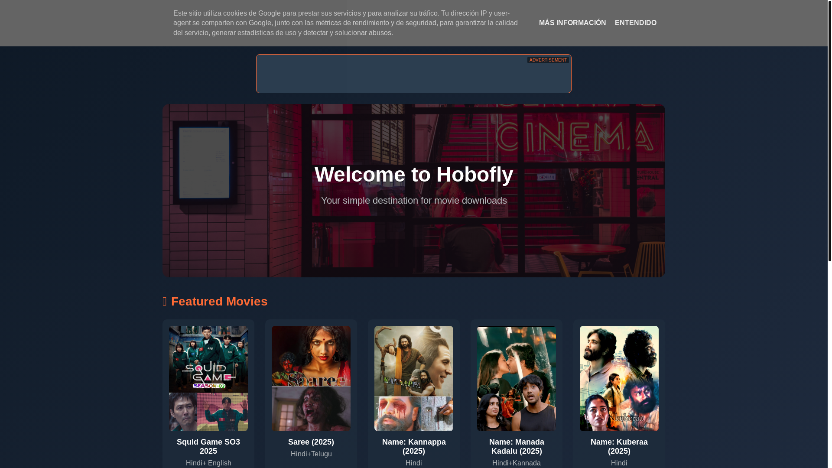
Task: Click the 'Your simple destination for movie downloads' text
Action: pyautogui.click(x=414, y=201)
